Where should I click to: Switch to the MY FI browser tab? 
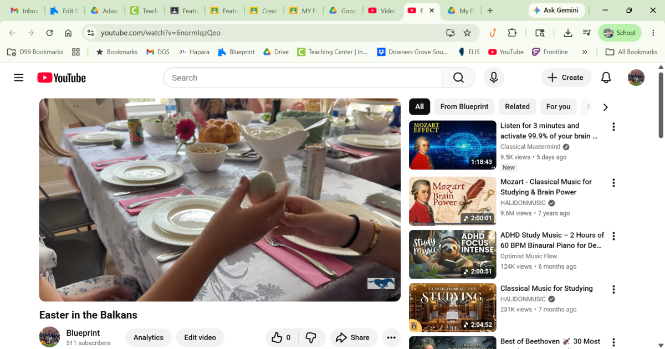(304, 11)
